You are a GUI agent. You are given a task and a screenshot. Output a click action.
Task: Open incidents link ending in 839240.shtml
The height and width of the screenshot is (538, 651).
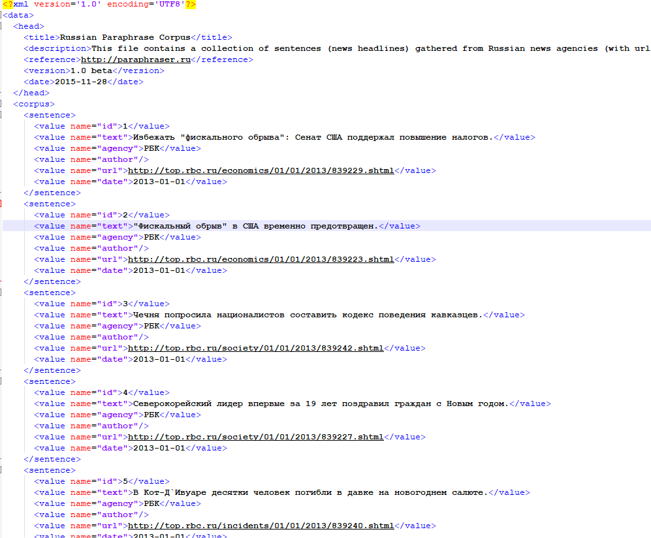click(x=261, y=526)
